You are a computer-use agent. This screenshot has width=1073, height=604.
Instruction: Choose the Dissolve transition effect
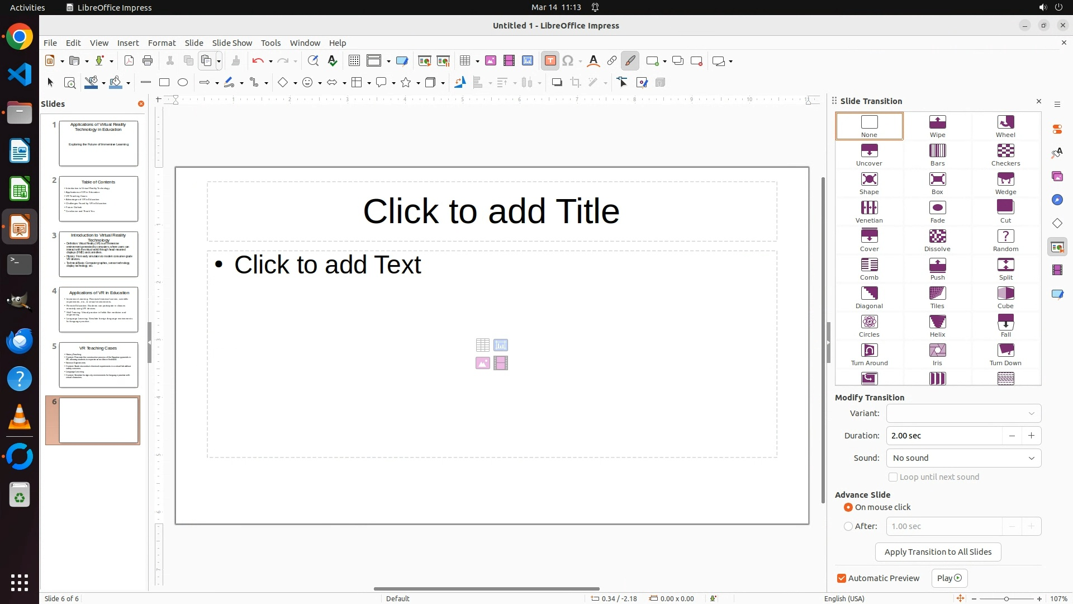point(937,240)
